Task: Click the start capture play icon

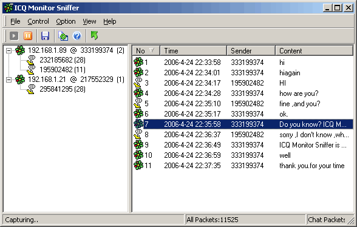Action: tap(14, 36)
